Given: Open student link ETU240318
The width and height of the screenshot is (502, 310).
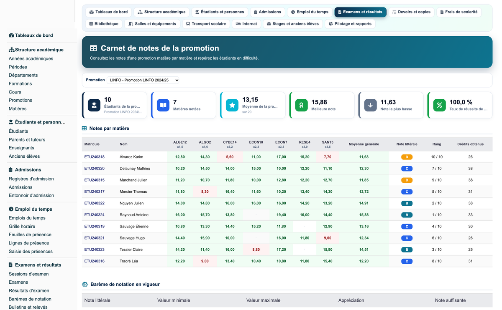Looking at the screenshot, I should click(95, 157).
